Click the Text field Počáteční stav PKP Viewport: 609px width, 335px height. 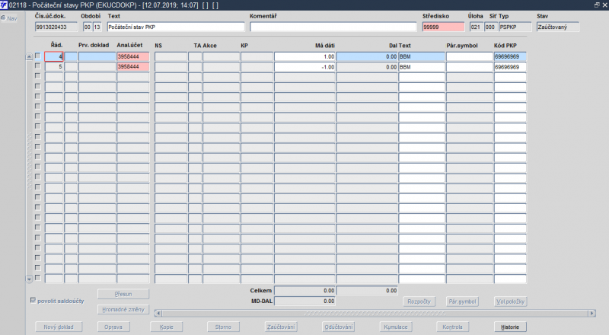click(x=176, y=27)
